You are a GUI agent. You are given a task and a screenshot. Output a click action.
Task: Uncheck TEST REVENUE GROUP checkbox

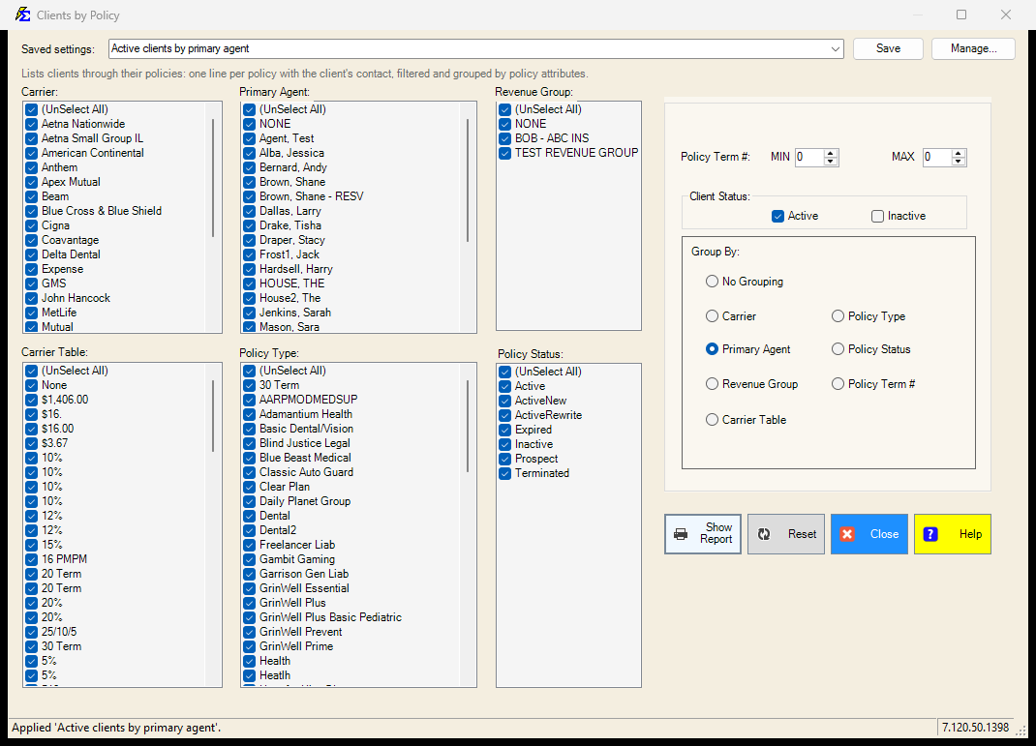504,153
